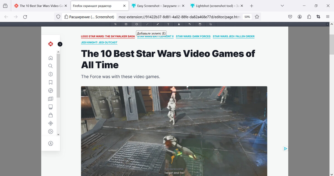
Task: Close the Lightshot tab
Action: click(x=242, y=6)
